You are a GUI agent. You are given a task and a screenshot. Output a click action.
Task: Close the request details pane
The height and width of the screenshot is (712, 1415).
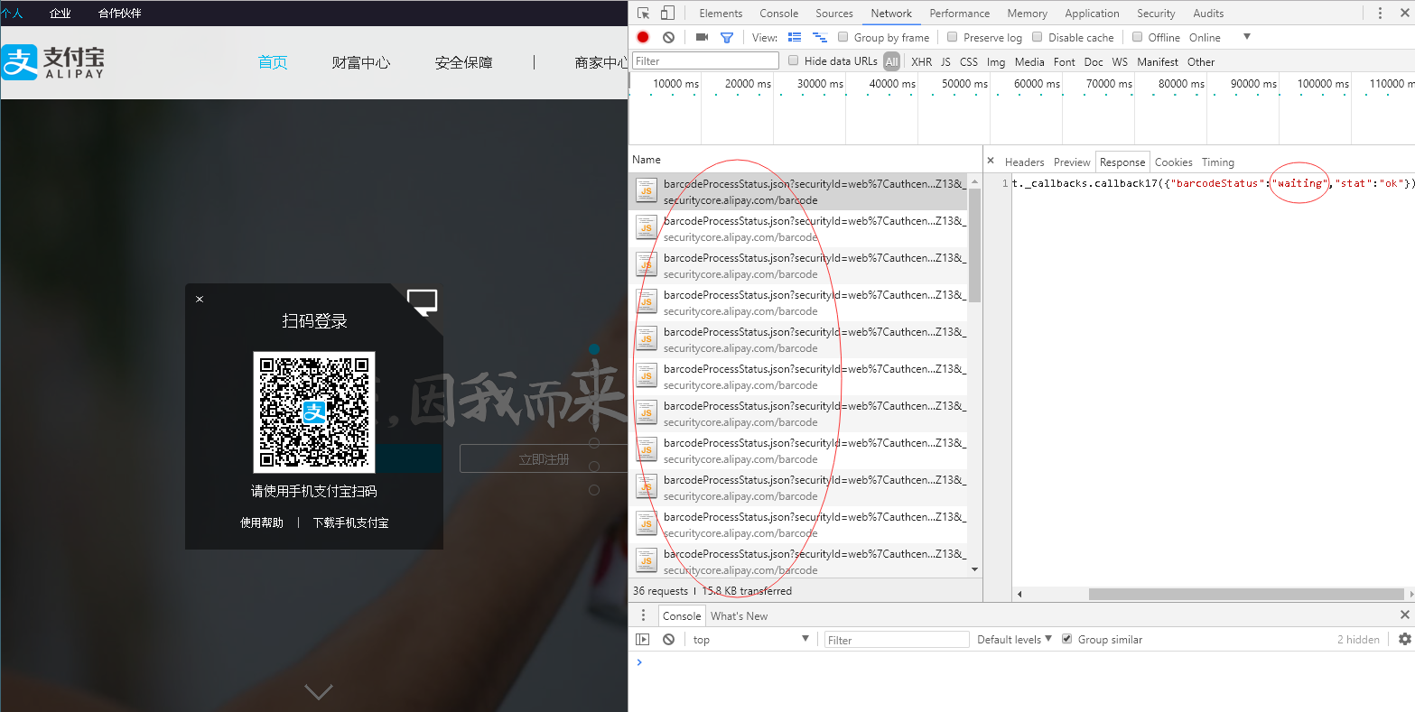[991, 161]
